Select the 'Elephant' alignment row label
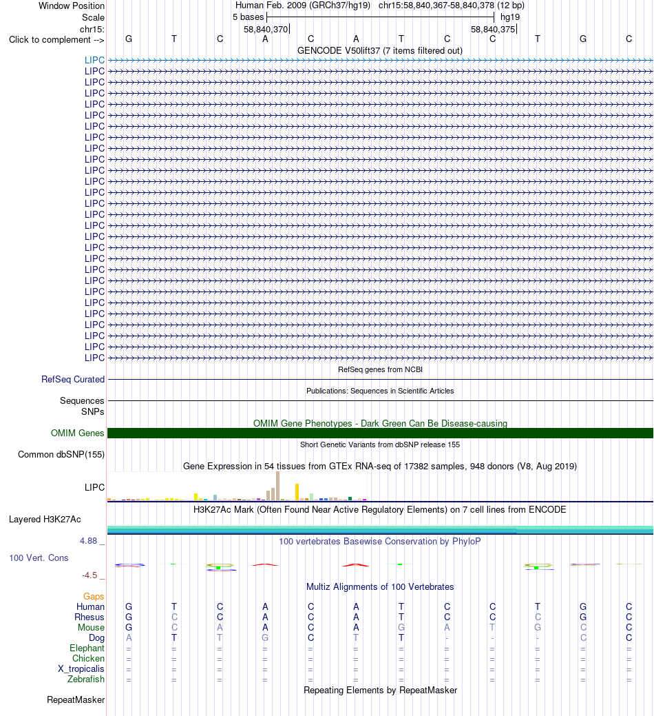This screenshot has height=716, width=654. 87,648
